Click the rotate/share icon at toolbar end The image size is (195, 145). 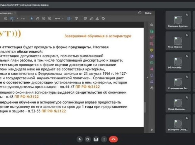click(x=103, y=19)
